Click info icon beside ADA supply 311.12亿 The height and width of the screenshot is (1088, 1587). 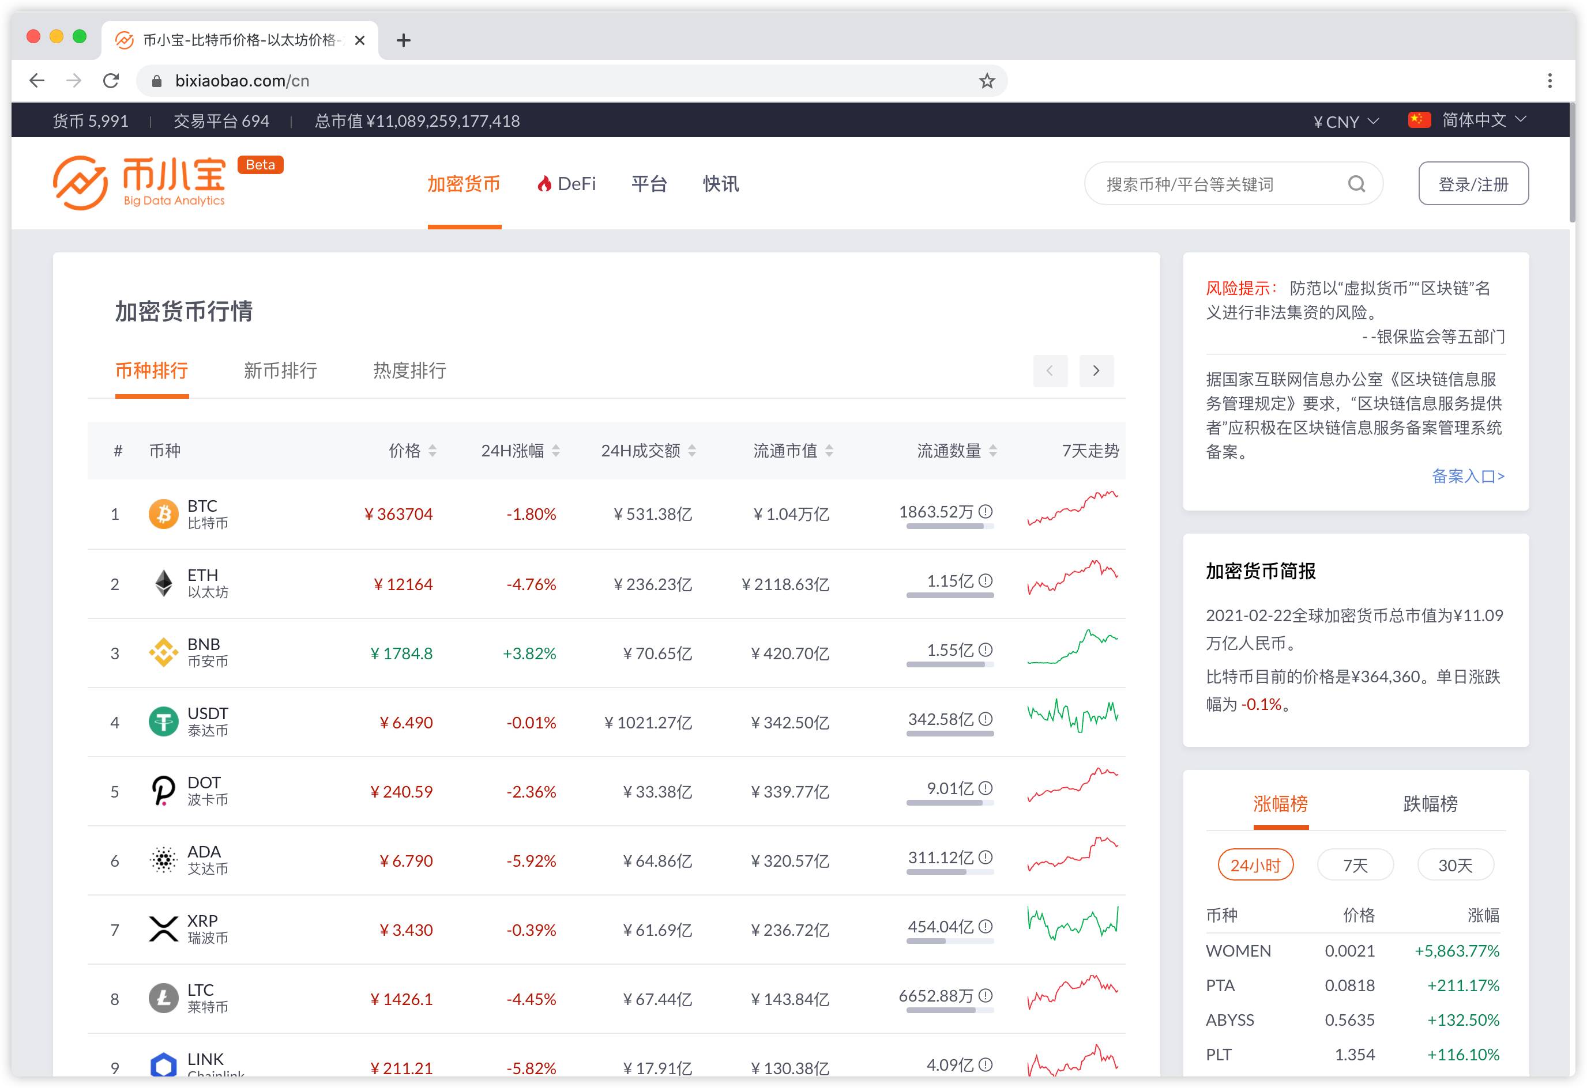986,856
